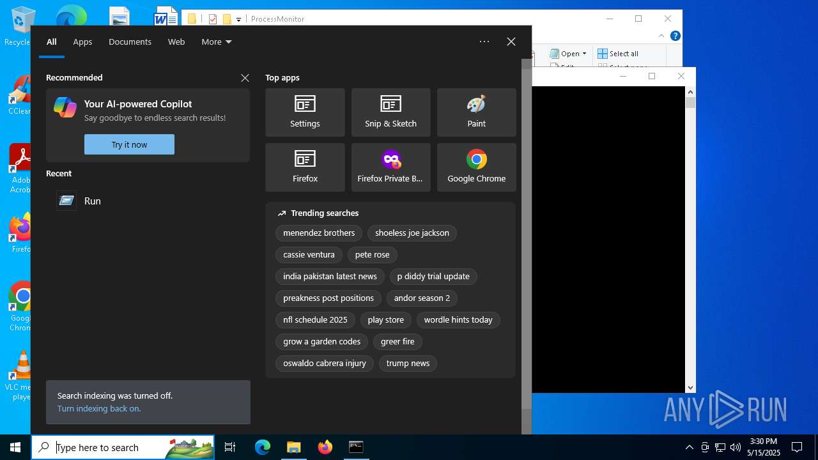
Task: Open Firefox from taskbar
Action: click(x=325, y=447)
